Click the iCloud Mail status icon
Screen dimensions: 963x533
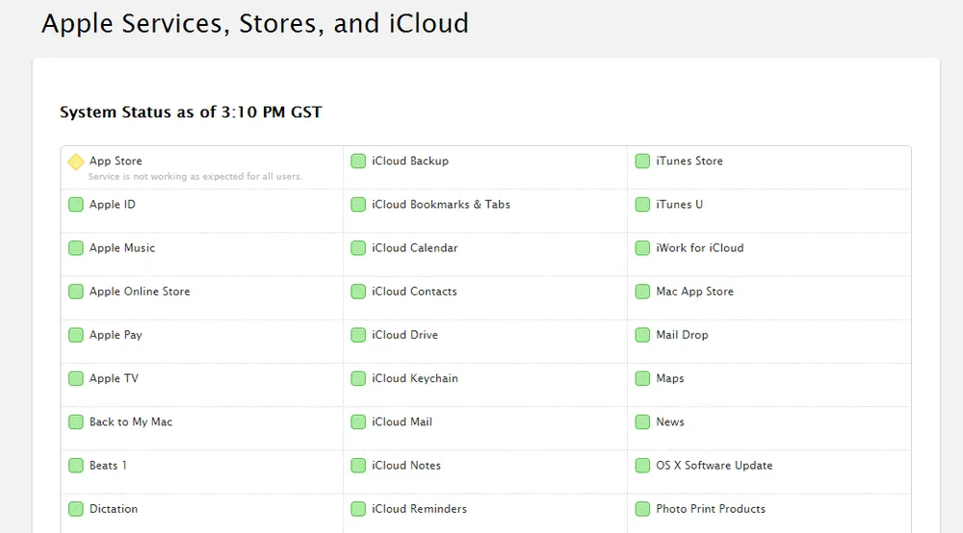tap(358, 422)
